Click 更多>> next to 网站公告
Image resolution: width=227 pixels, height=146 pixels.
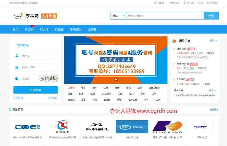pos(213,91)
